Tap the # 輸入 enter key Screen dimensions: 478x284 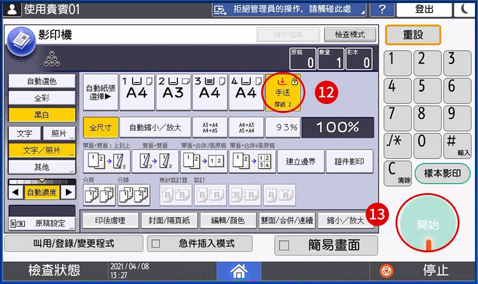(x=457, y=145)
